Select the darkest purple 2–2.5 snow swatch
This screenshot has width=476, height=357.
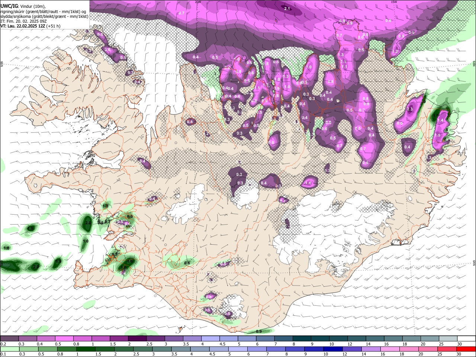pos(137,339)
